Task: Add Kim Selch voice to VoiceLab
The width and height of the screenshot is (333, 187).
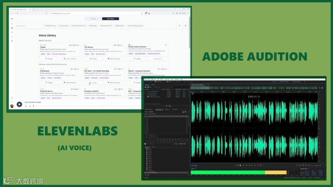Action: (x=114, y=82)
